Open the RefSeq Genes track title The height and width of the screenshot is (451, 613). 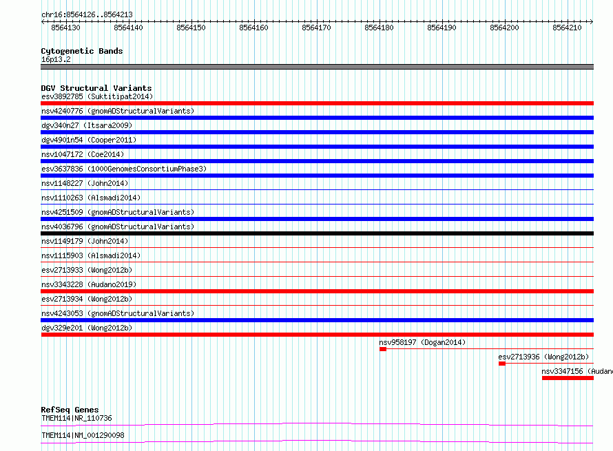pos(70,410)
